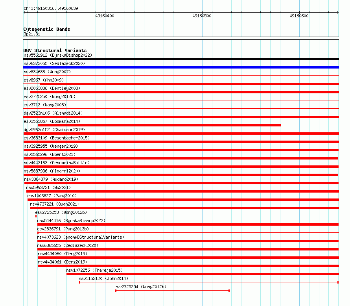Click the esv2725254 thin variant line
This screenshot has width=350, height=306.
click(172, 291)
